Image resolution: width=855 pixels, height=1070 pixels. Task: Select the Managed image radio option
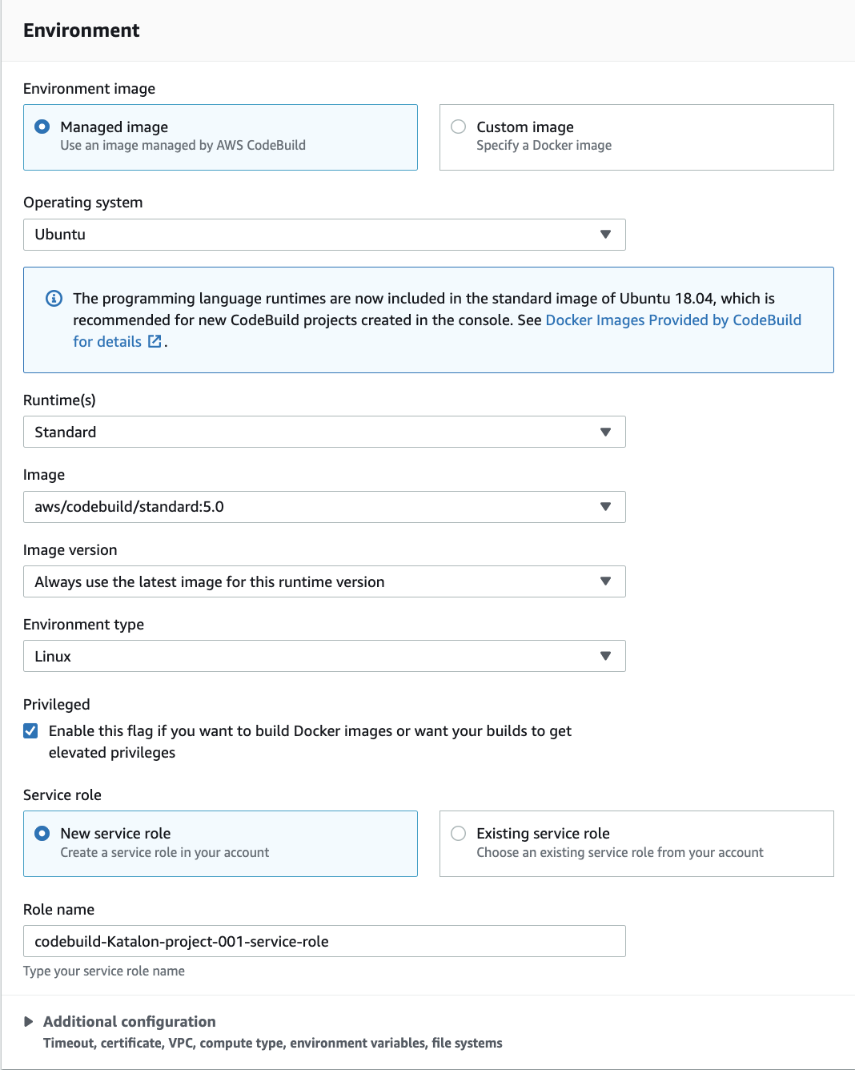tap(42, 127)
